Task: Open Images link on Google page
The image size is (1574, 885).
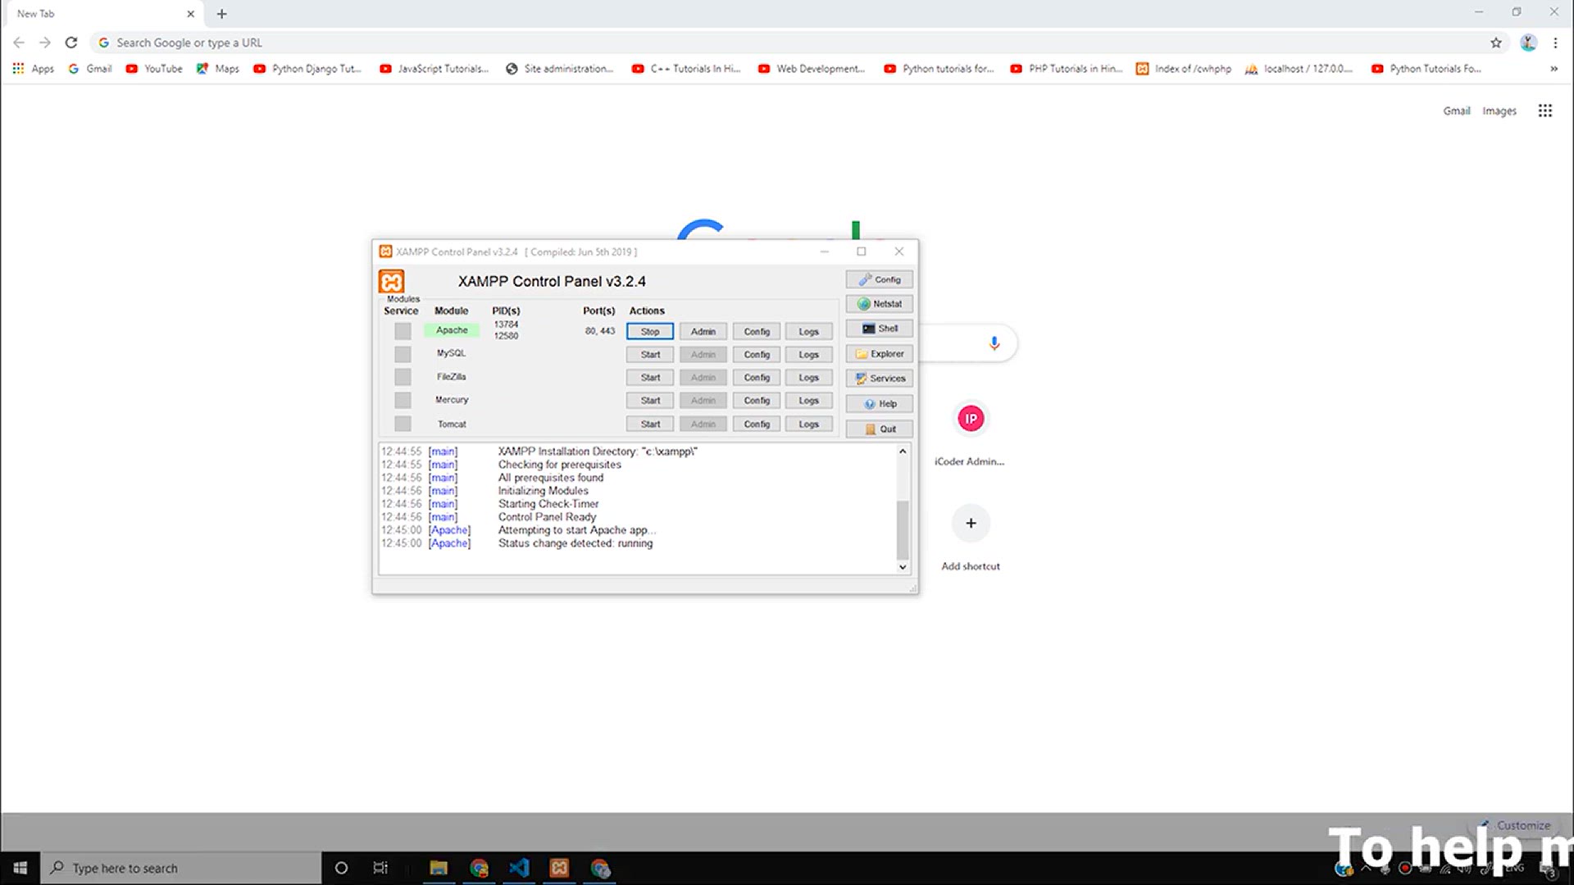Action: click(1499, 111)
